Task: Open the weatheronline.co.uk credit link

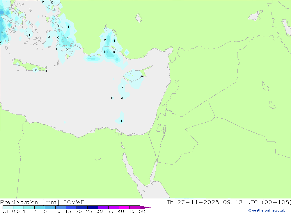Action: 267,210
